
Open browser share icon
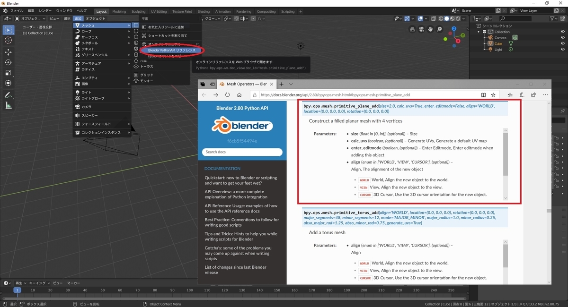click(x=532, y=94)
